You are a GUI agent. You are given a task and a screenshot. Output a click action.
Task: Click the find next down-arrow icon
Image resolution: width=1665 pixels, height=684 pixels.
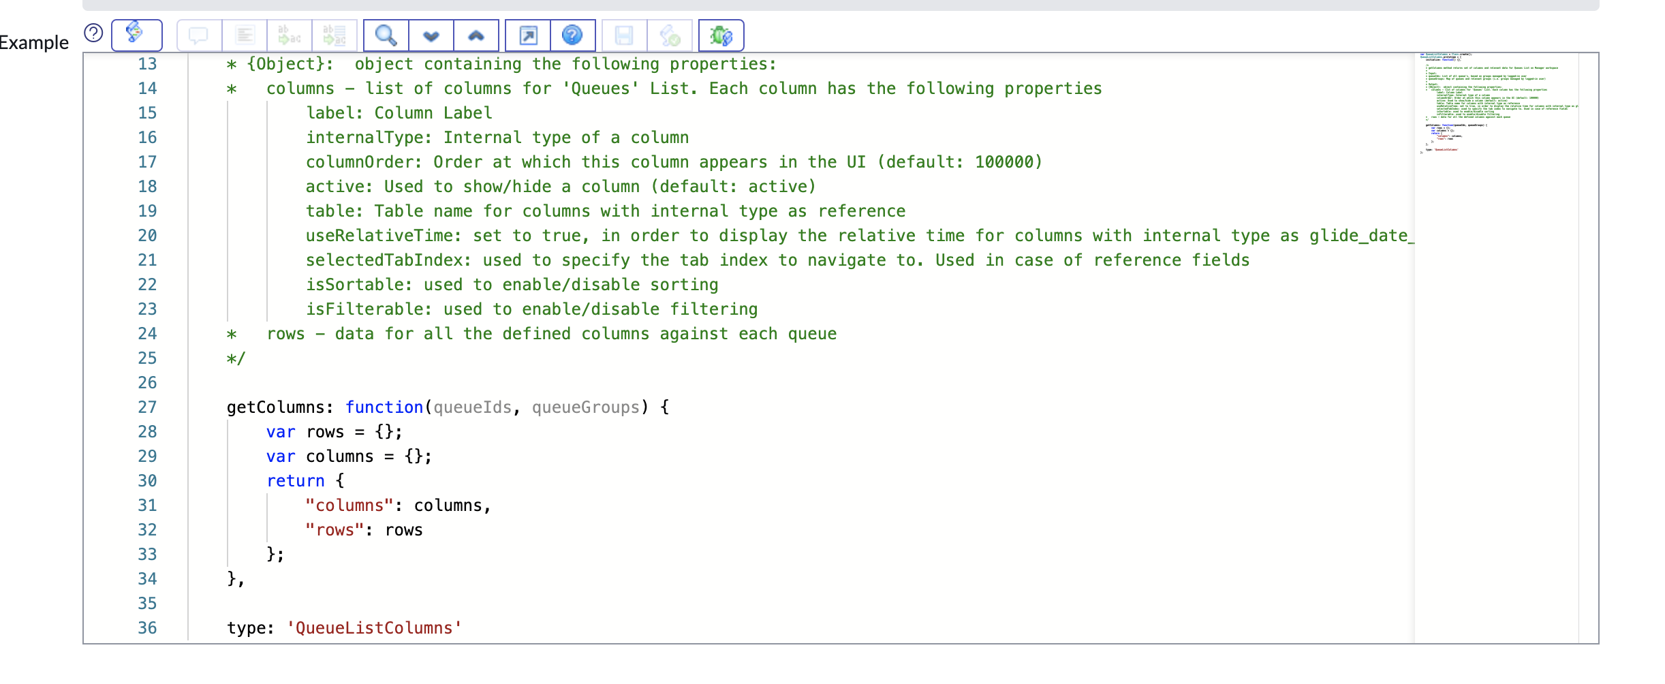[x=431, y=35]
